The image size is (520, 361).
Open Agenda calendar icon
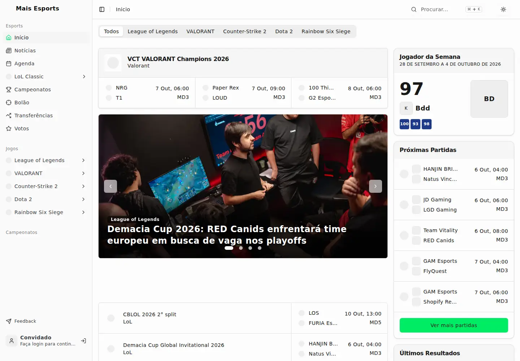[x=9, y=64]
